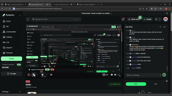Open the Trade faster mobile banner link
The width and height of the screenshot is (172, 96).
click(96, 13)
